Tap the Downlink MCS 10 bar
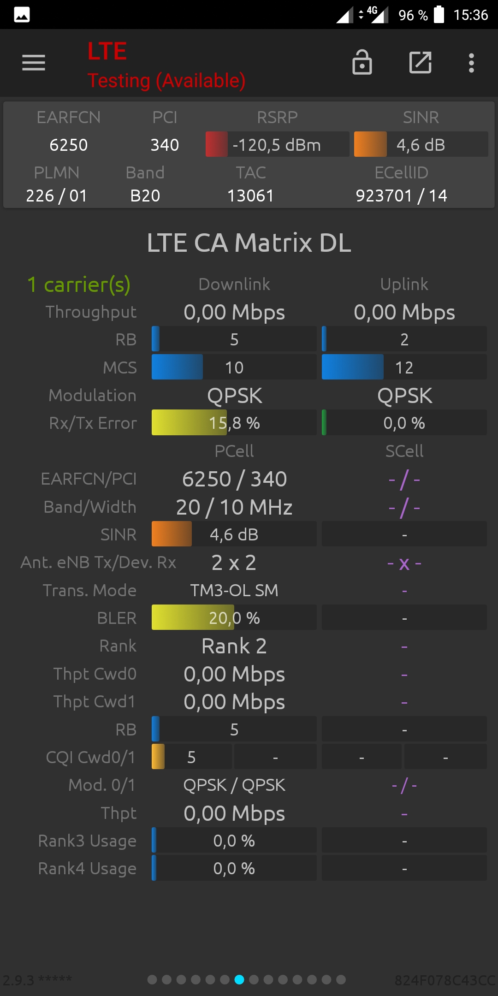Image resolution: width=498 pixels, height=996 pixels. [x=234, y=367]
